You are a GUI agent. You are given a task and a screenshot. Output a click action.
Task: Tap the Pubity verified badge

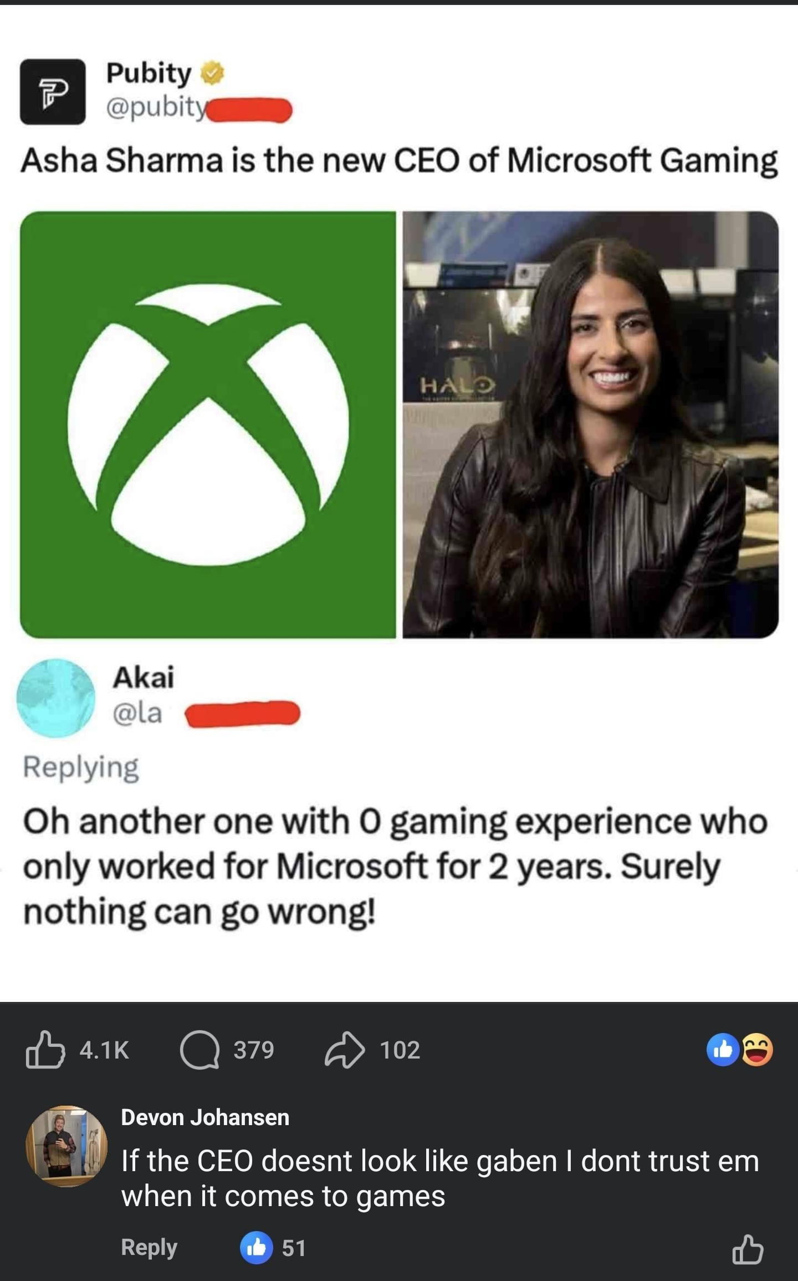tap(213, 73)
